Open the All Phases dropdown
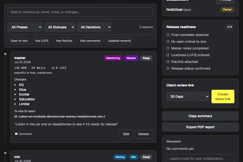Image resolution: width=243 pixels, height=162 pixels. click(x=25, y=27)
